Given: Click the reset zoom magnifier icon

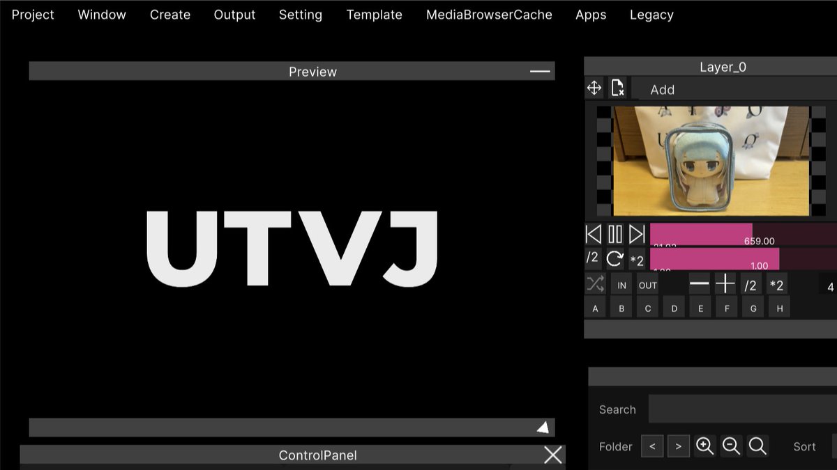Looking at the screenshot, I should (757, 446).
